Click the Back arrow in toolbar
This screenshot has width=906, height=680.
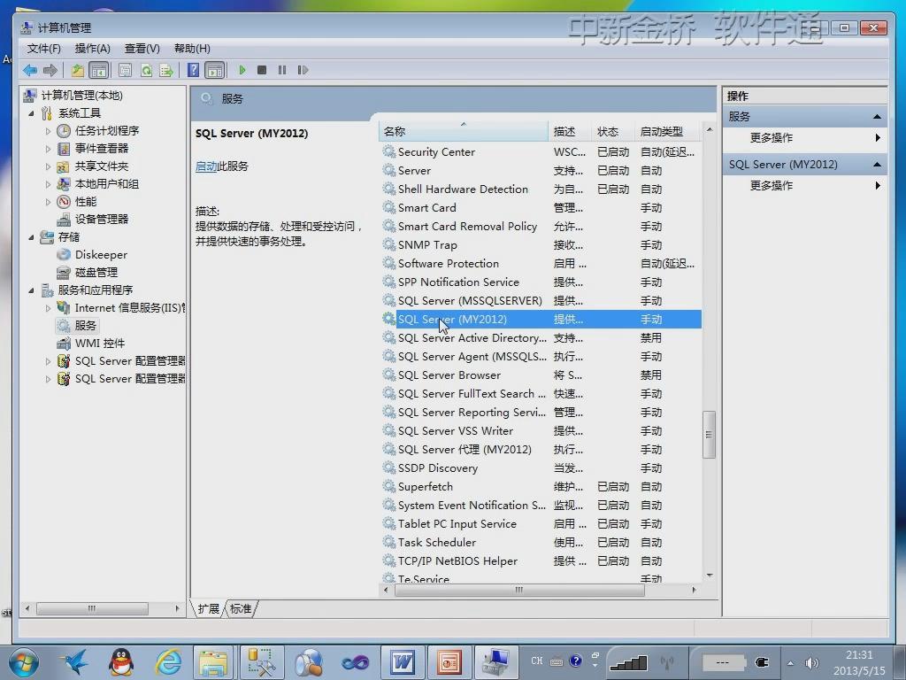[29, 71]
